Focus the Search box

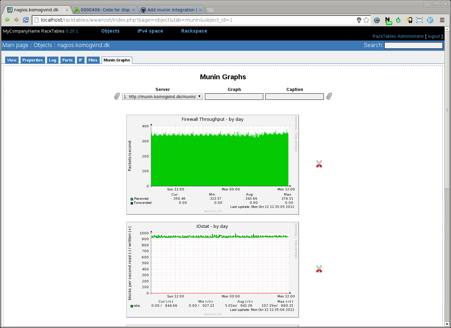[413, 45]
